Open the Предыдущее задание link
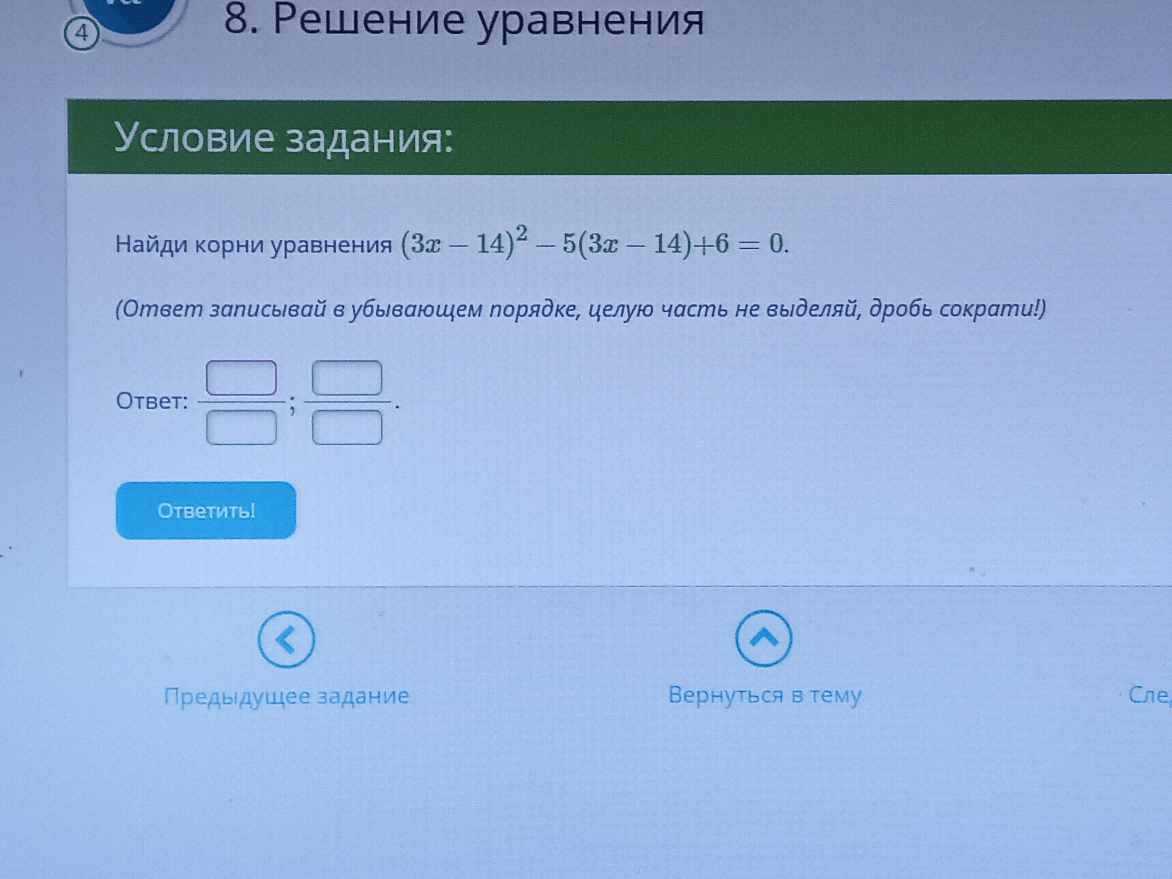The image size is (1172, 879). coord(286,696)
